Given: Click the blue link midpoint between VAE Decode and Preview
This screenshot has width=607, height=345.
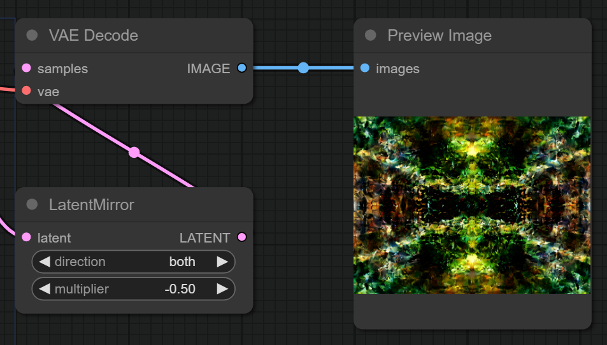Looking at the screenshot, I should tap(303, 68).
